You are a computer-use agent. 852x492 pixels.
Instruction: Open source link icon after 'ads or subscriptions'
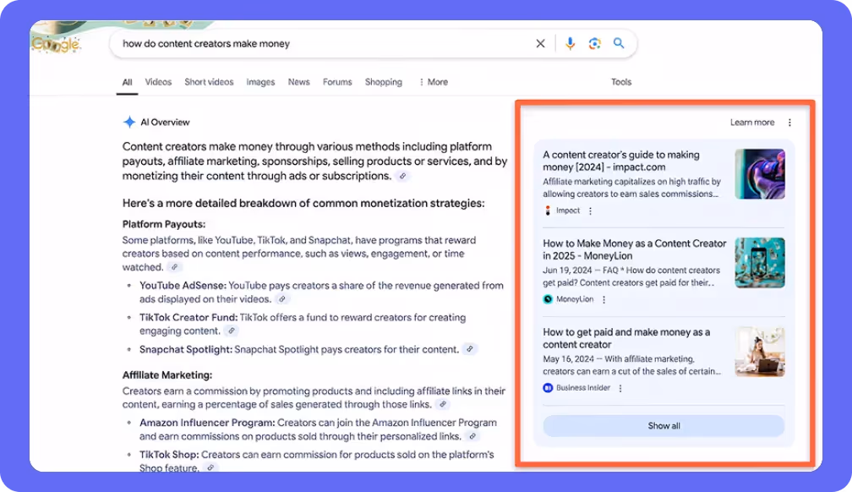pyautogui.click(x=402, y=176)
